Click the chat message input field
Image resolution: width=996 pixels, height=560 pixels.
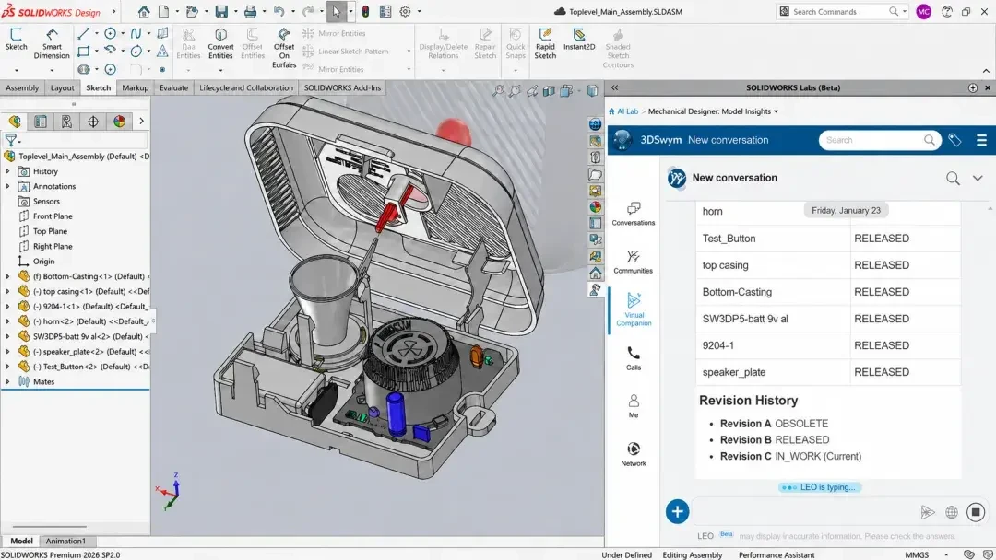click(x=803, y=512)
